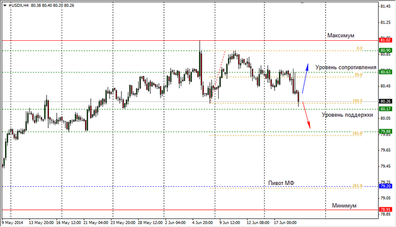This screenshot has height=227, width=396.
Task: Select the Пивот МФ label
Action: pyautogui.click(x=281, y=183)
